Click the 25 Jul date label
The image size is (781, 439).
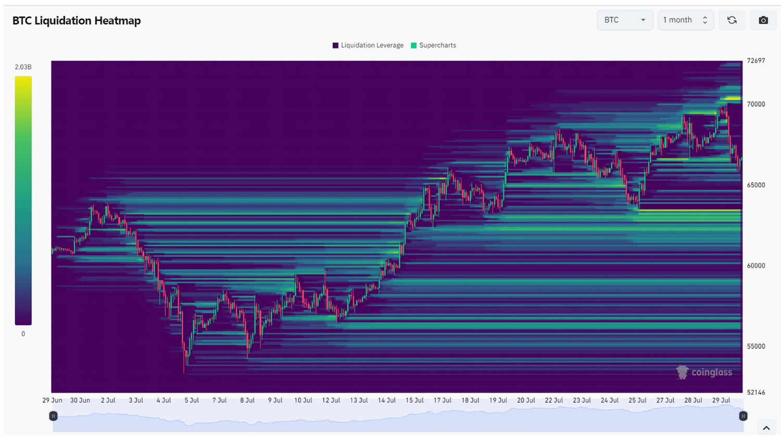coord(637,401)
